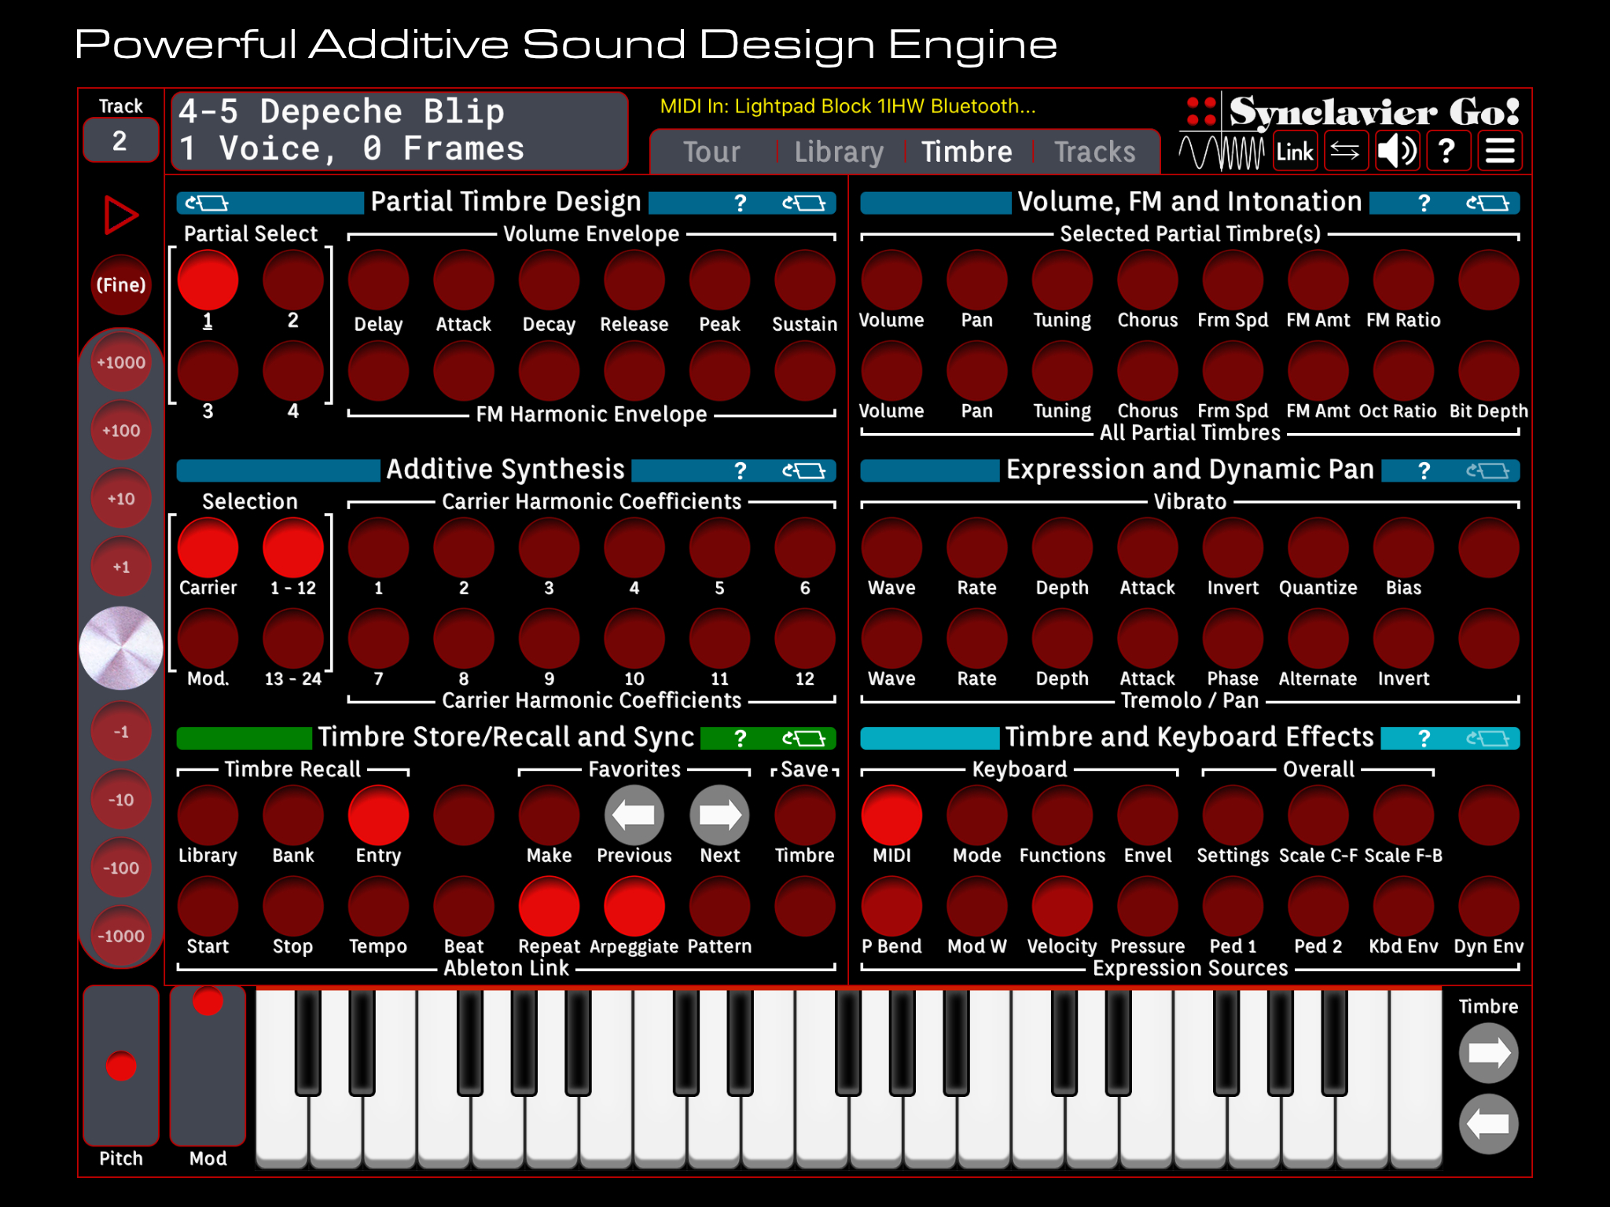This screenshot has height=1207, width=1610.
Task: Click the Favorites Previous arrow button
Action: [634, 816]
